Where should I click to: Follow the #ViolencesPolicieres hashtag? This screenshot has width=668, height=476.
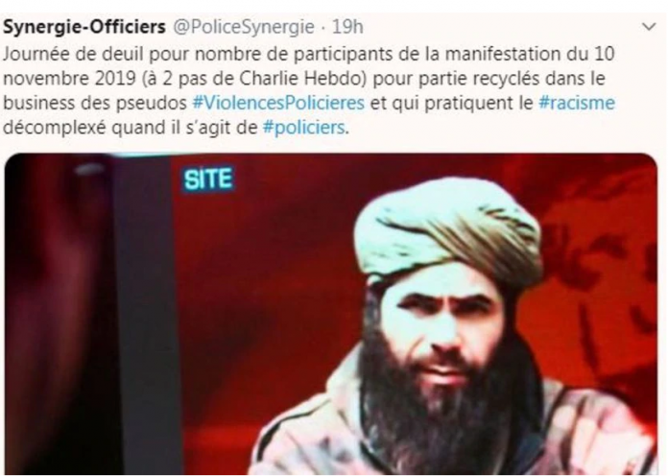pyautogui.click(x=278, y=103)
